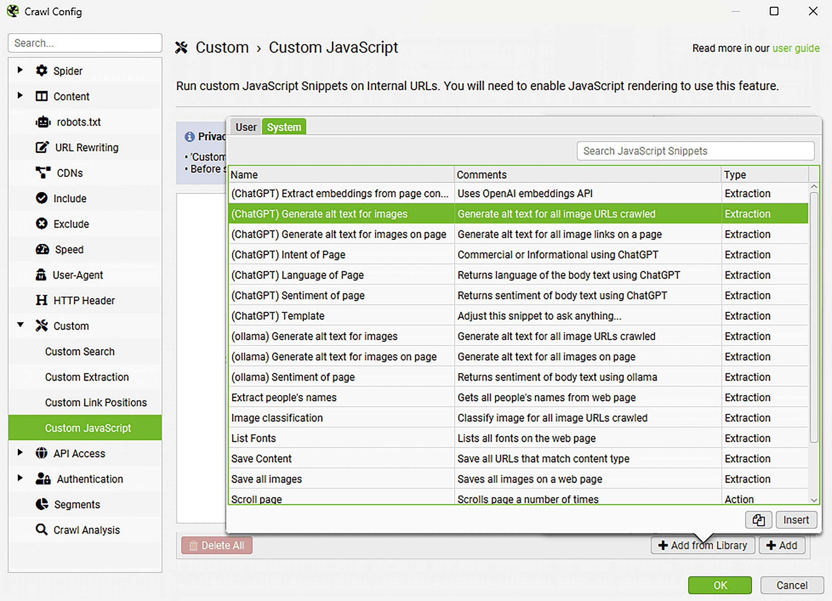This screenshot has width=832, height=601.
Task: Select 'Image classification' snippet
Action: [x=519, y=418]
